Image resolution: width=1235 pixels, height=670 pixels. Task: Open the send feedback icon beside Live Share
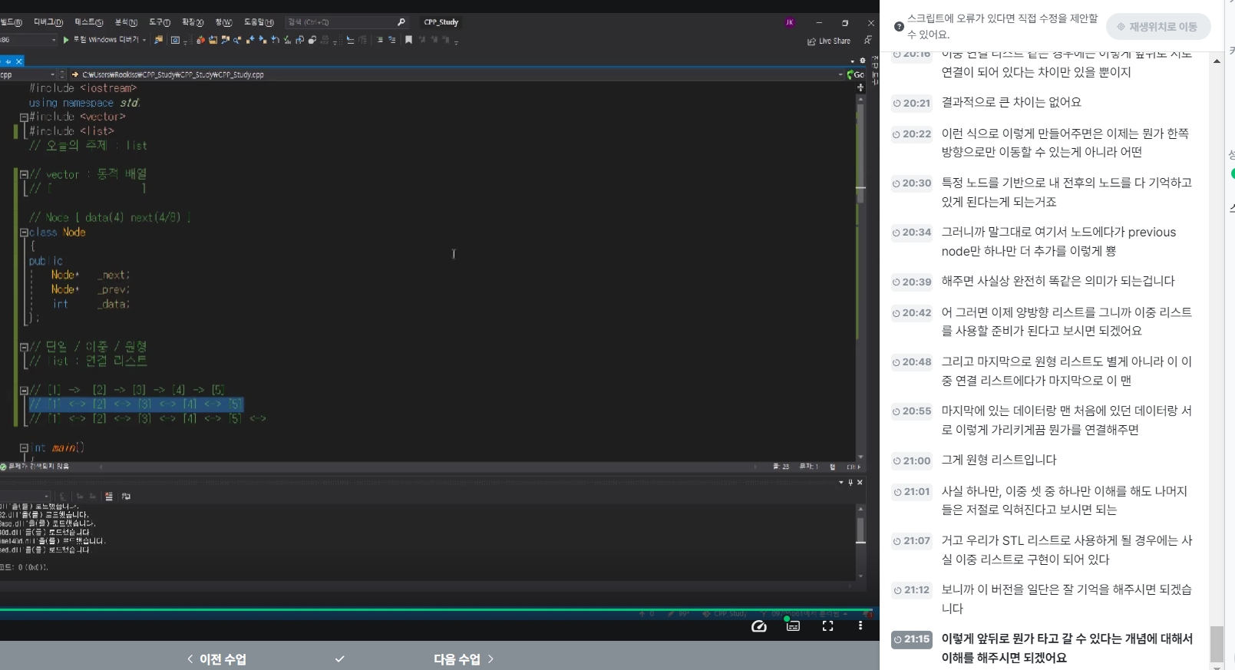click(x=868, y=41)
